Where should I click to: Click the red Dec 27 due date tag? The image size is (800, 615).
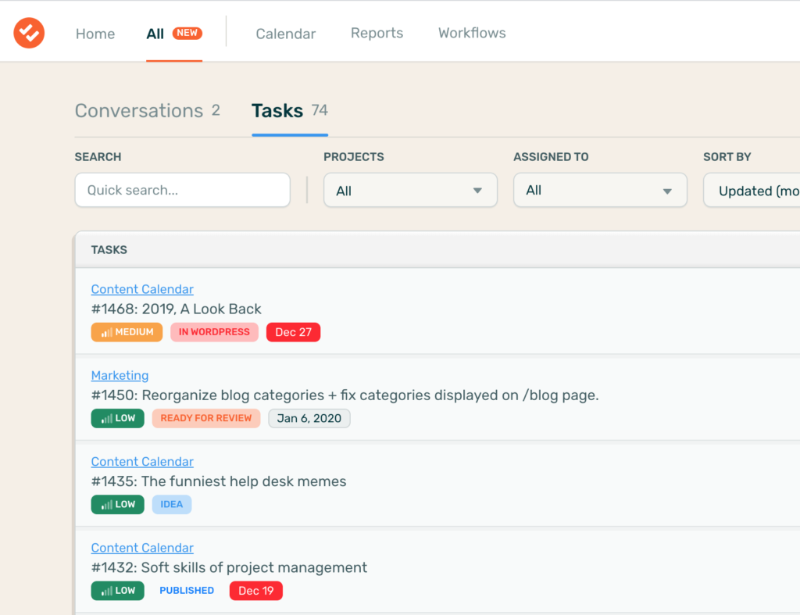click(293, 332)
